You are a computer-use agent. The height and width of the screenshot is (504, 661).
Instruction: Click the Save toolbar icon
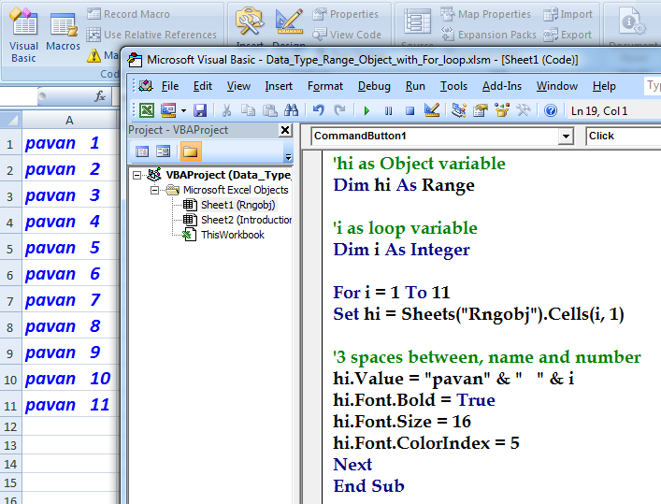coord(200,110)
